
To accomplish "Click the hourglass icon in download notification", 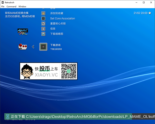I will [8, 117].
